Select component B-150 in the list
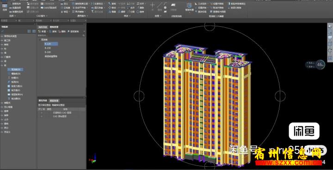This screenshot has width=333, height=170. 48,48
